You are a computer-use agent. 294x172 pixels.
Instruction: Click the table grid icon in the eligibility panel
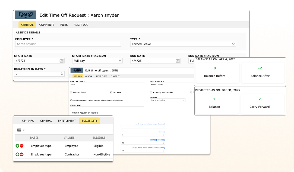pyautogui.click(x=19, y=130)
